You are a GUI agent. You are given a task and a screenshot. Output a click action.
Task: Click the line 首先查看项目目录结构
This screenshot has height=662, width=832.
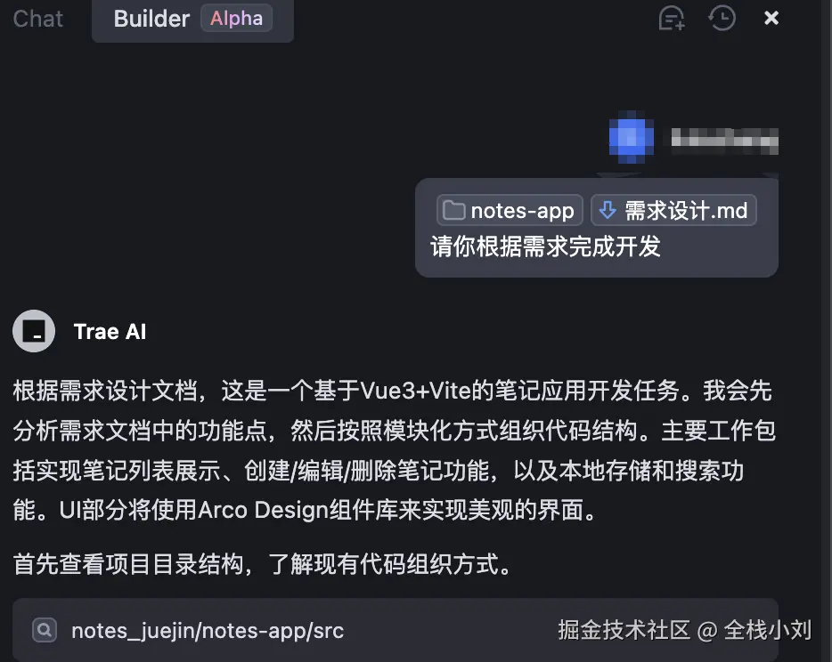pyautogui.click(x=263, y=564)
